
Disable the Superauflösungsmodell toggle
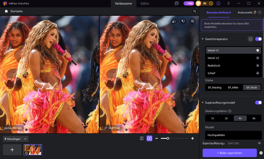[x=258, y=102]
